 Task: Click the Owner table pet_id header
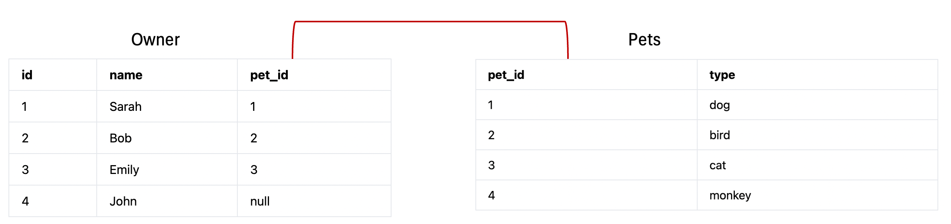(314, 75)
